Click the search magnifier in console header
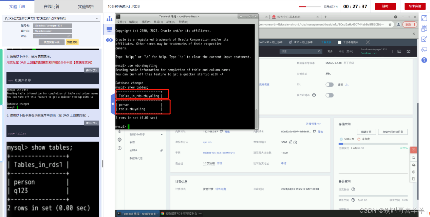 (319, 51)
